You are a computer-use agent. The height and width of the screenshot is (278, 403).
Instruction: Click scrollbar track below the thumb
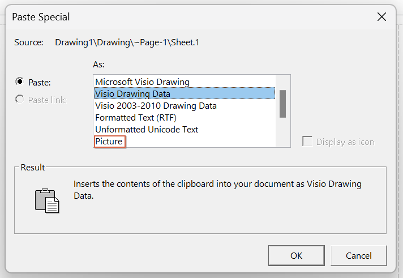coord(282,132)
